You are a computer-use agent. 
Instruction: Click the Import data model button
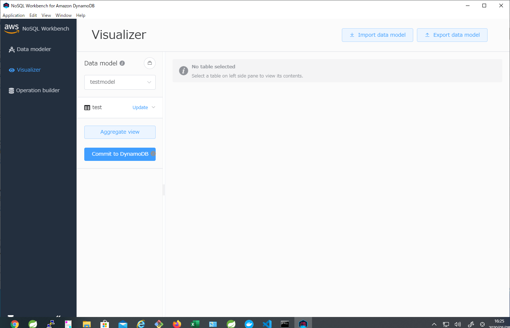coord(377,35)
